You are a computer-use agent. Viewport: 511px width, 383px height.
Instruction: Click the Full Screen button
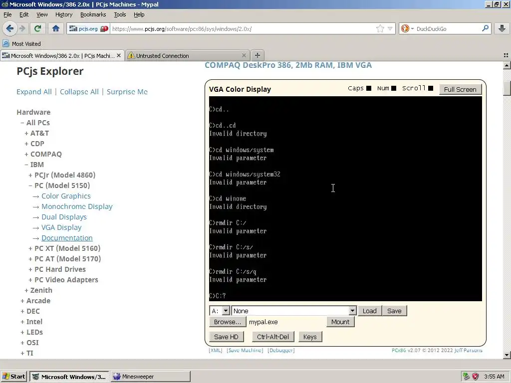click(460, 89)
